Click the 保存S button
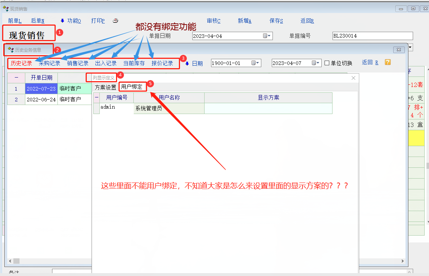The image size is (429, 276). [x=276, y=21]
